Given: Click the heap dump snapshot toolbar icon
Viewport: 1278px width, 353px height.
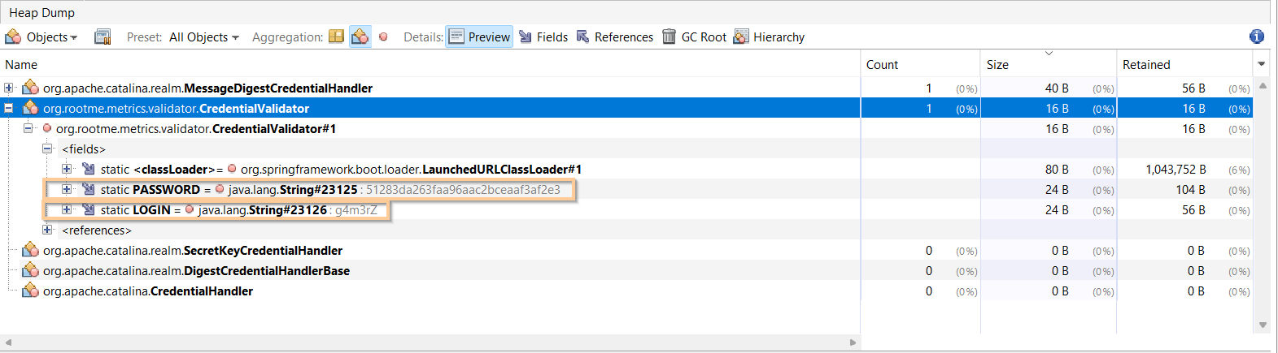Looking at the screenshot, I should tap(103, 37).
